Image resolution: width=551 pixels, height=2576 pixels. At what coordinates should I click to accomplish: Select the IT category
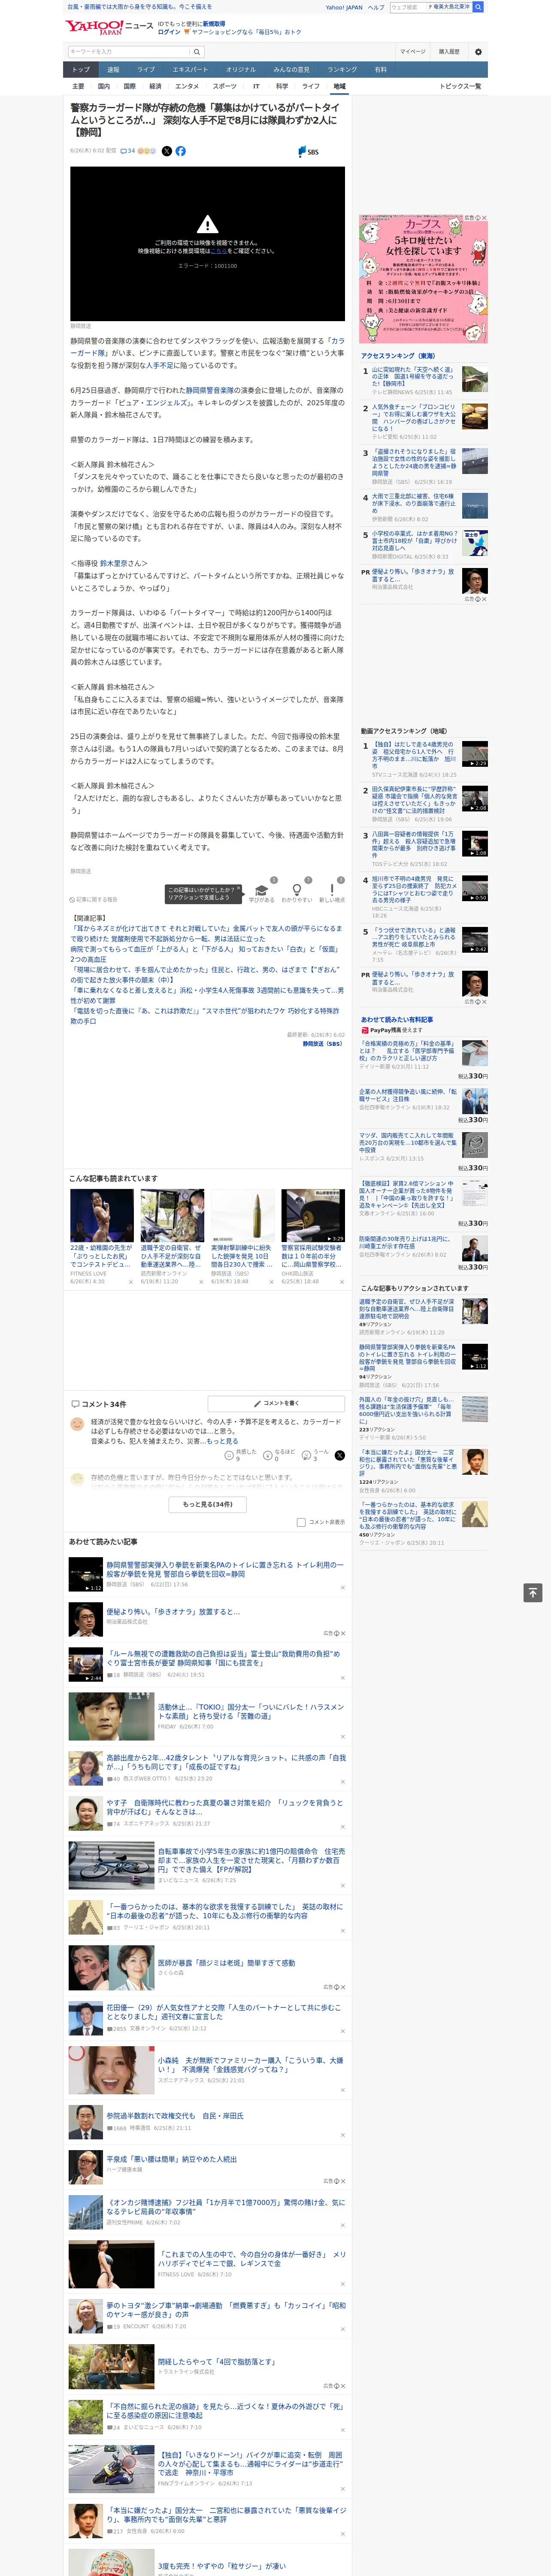(x=256, y=86)
